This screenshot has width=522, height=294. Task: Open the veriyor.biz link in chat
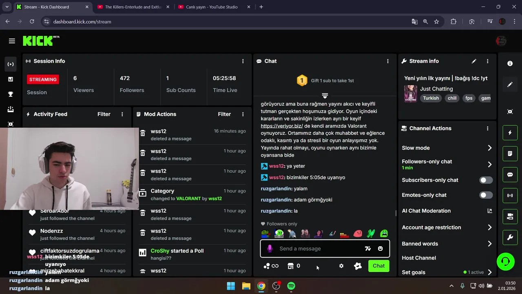[282, 126]
